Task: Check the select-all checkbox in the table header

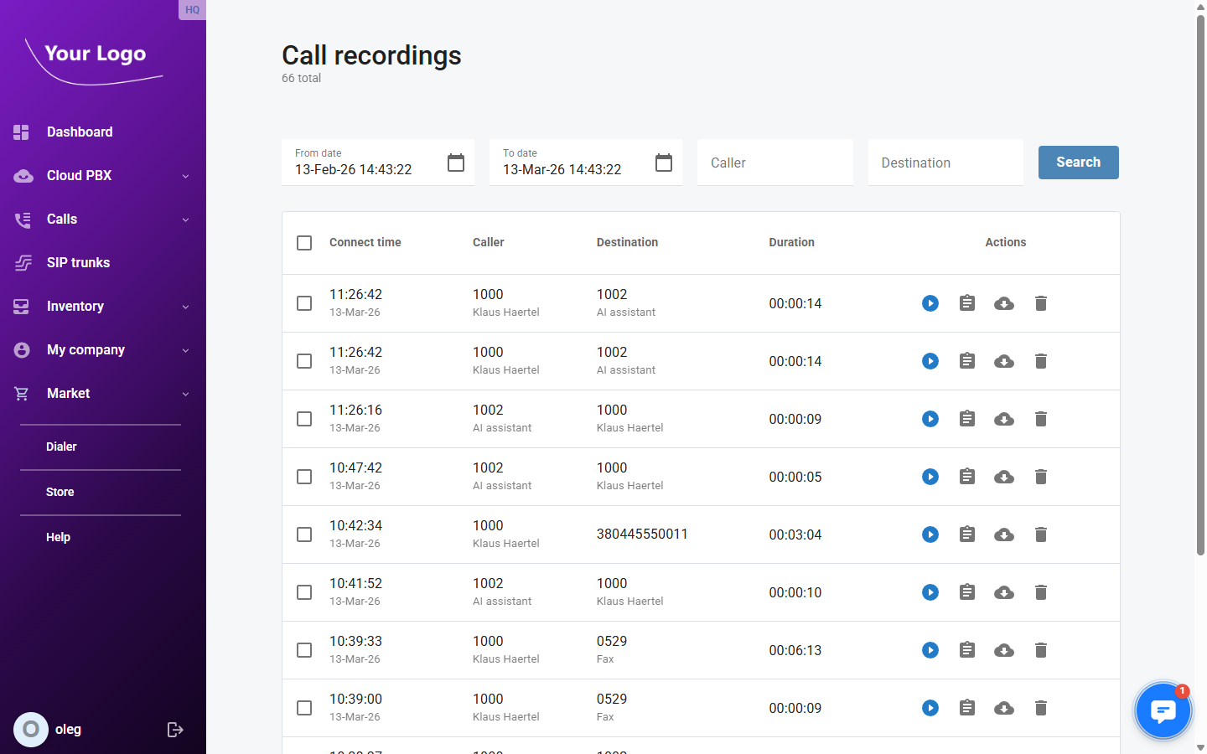Action: [304, 243]
